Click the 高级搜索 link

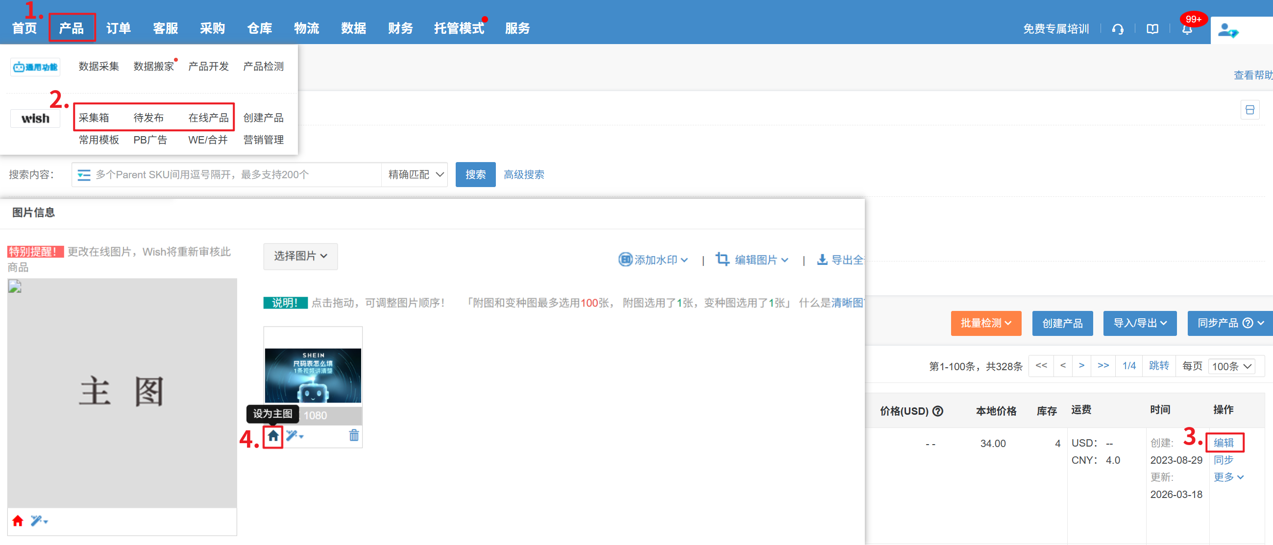click(x=524, y=175)
